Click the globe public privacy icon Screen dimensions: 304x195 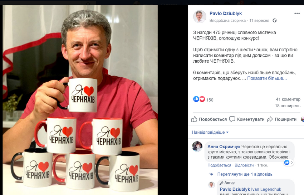click(275, 20)
